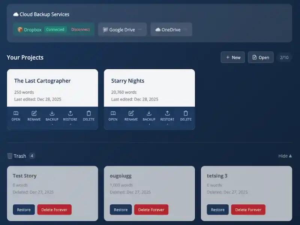Select the Backup download icon on The Last Cartographer
Image resolution: width=300 pixels, height=225 pixels.
pos(52,113)
